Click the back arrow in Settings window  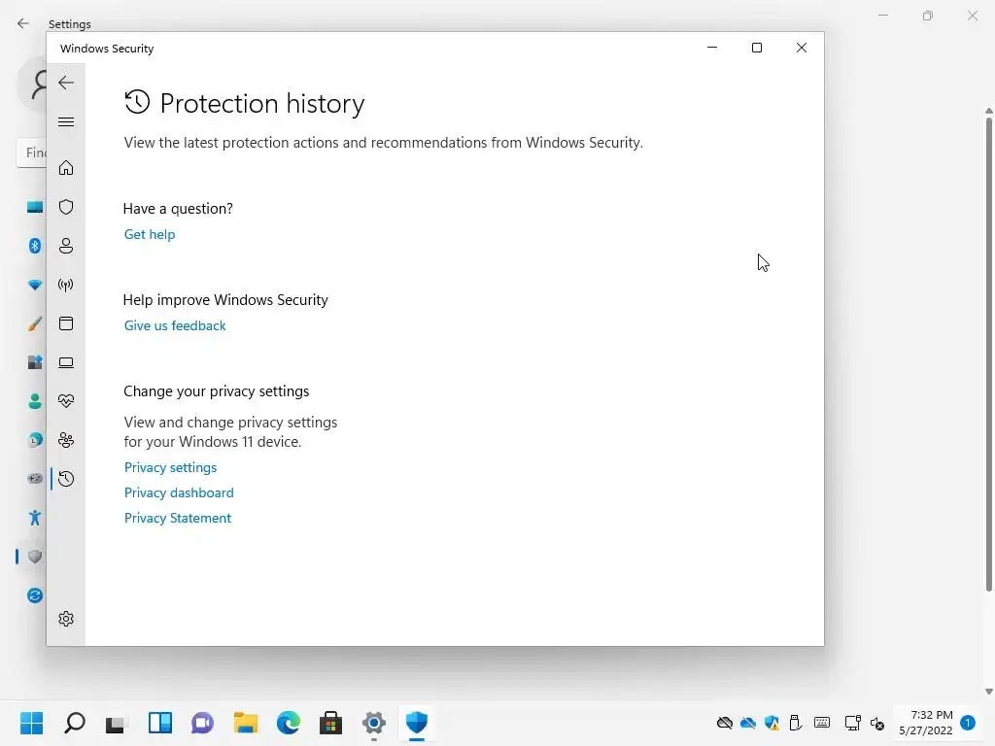coord(23,23)
